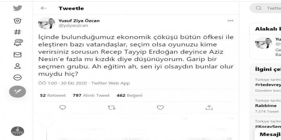Click the Twitter bird logo
281x140 pixels.
coord(18,8)
